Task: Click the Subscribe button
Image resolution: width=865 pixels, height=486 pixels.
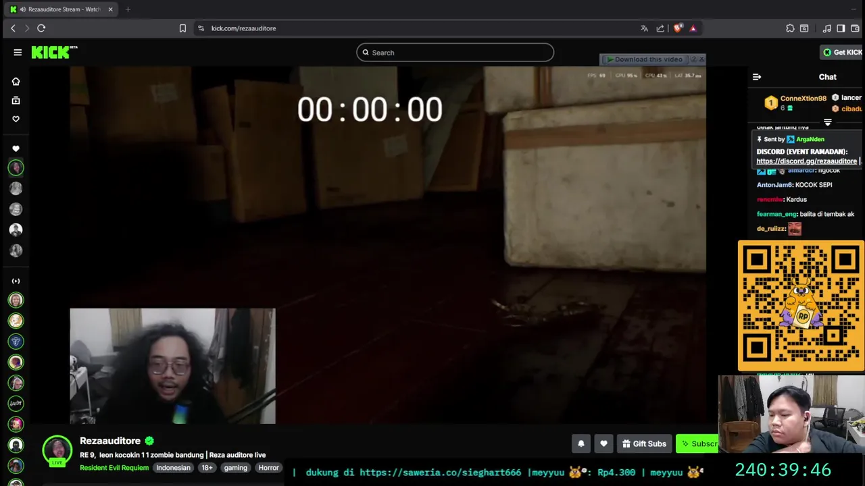Action: pos(698,443)
